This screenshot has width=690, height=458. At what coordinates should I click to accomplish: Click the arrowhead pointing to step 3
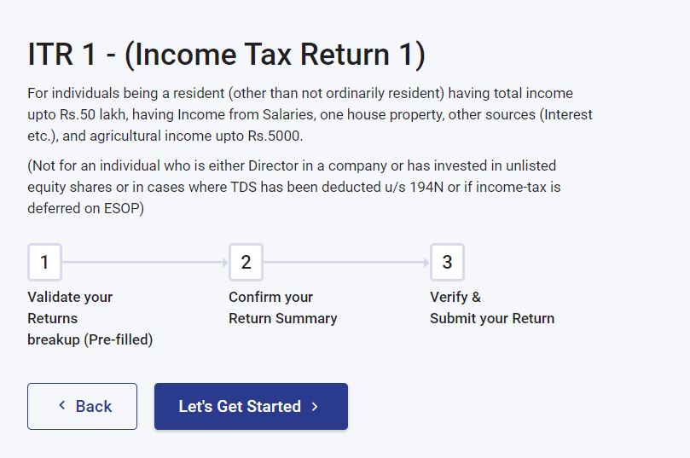click(x=426, y=263)
